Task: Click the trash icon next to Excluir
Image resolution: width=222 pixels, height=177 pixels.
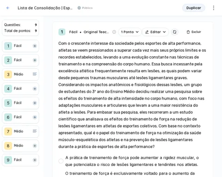Action: (188, 32)
